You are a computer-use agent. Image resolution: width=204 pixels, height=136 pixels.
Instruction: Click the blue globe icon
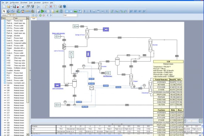tap(64, 6)
